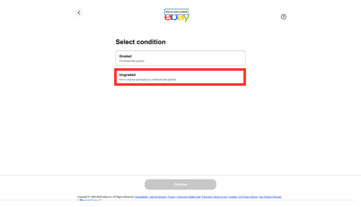Open the help question mark icon

283,17
